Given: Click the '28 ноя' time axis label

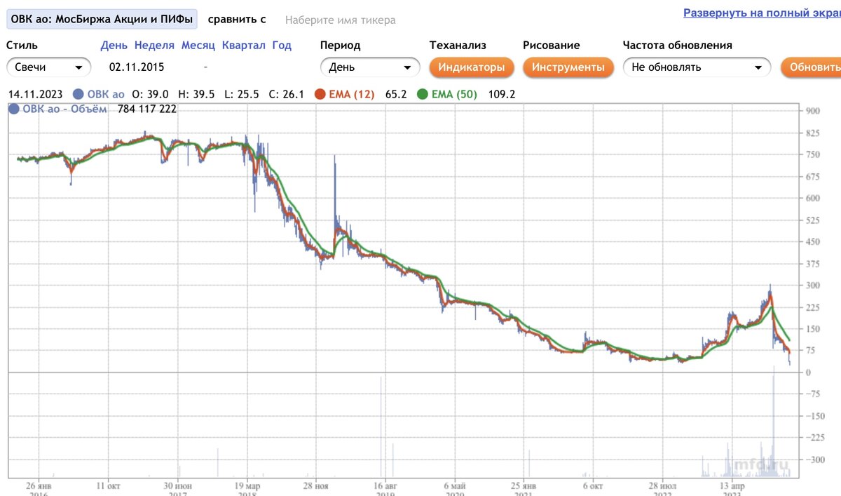Looking at the screenshot, I should [316, 485].
